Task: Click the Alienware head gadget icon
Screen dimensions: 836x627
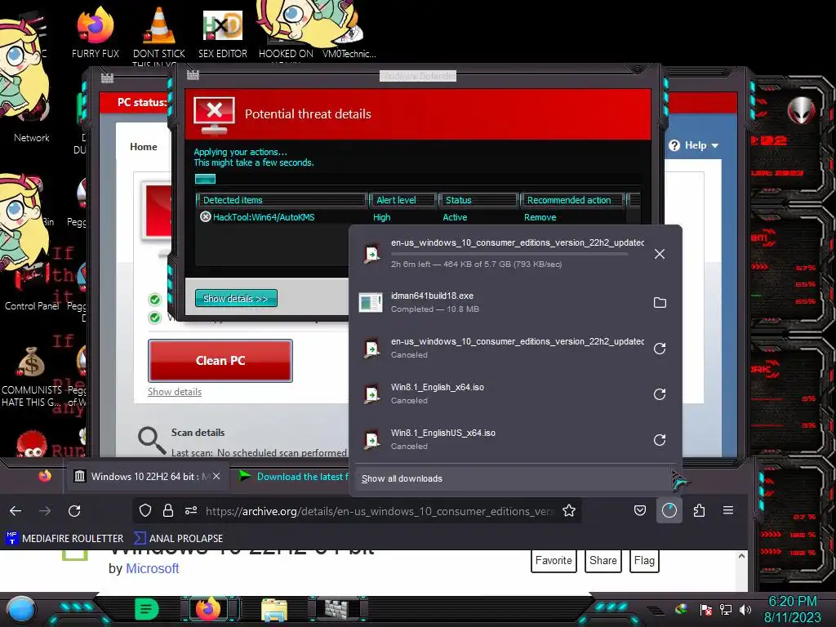Action: tap(802, 110)
